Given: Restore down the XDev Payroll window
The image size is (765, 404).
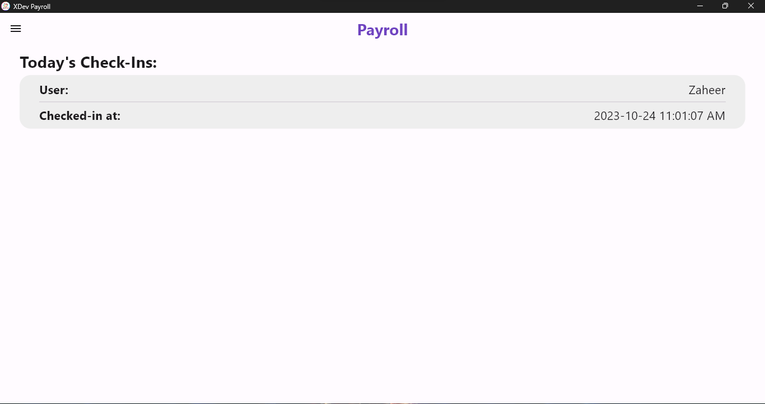Looking at the screenshot, I should [x=725, y=6].
